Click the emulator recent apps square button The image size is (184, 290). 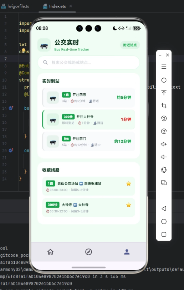coord(164,234)
